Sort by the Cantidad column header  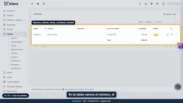[142, 29]
